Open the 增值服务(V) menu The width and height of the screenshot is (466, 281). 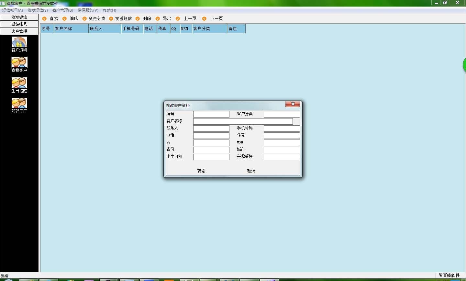point(88,10)
